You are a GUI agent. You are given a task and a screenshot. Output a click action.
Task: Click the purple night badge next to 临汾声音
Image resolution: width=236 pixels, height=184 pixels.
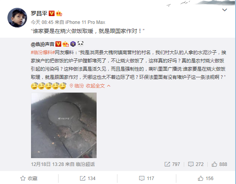[x=73, y=44]
